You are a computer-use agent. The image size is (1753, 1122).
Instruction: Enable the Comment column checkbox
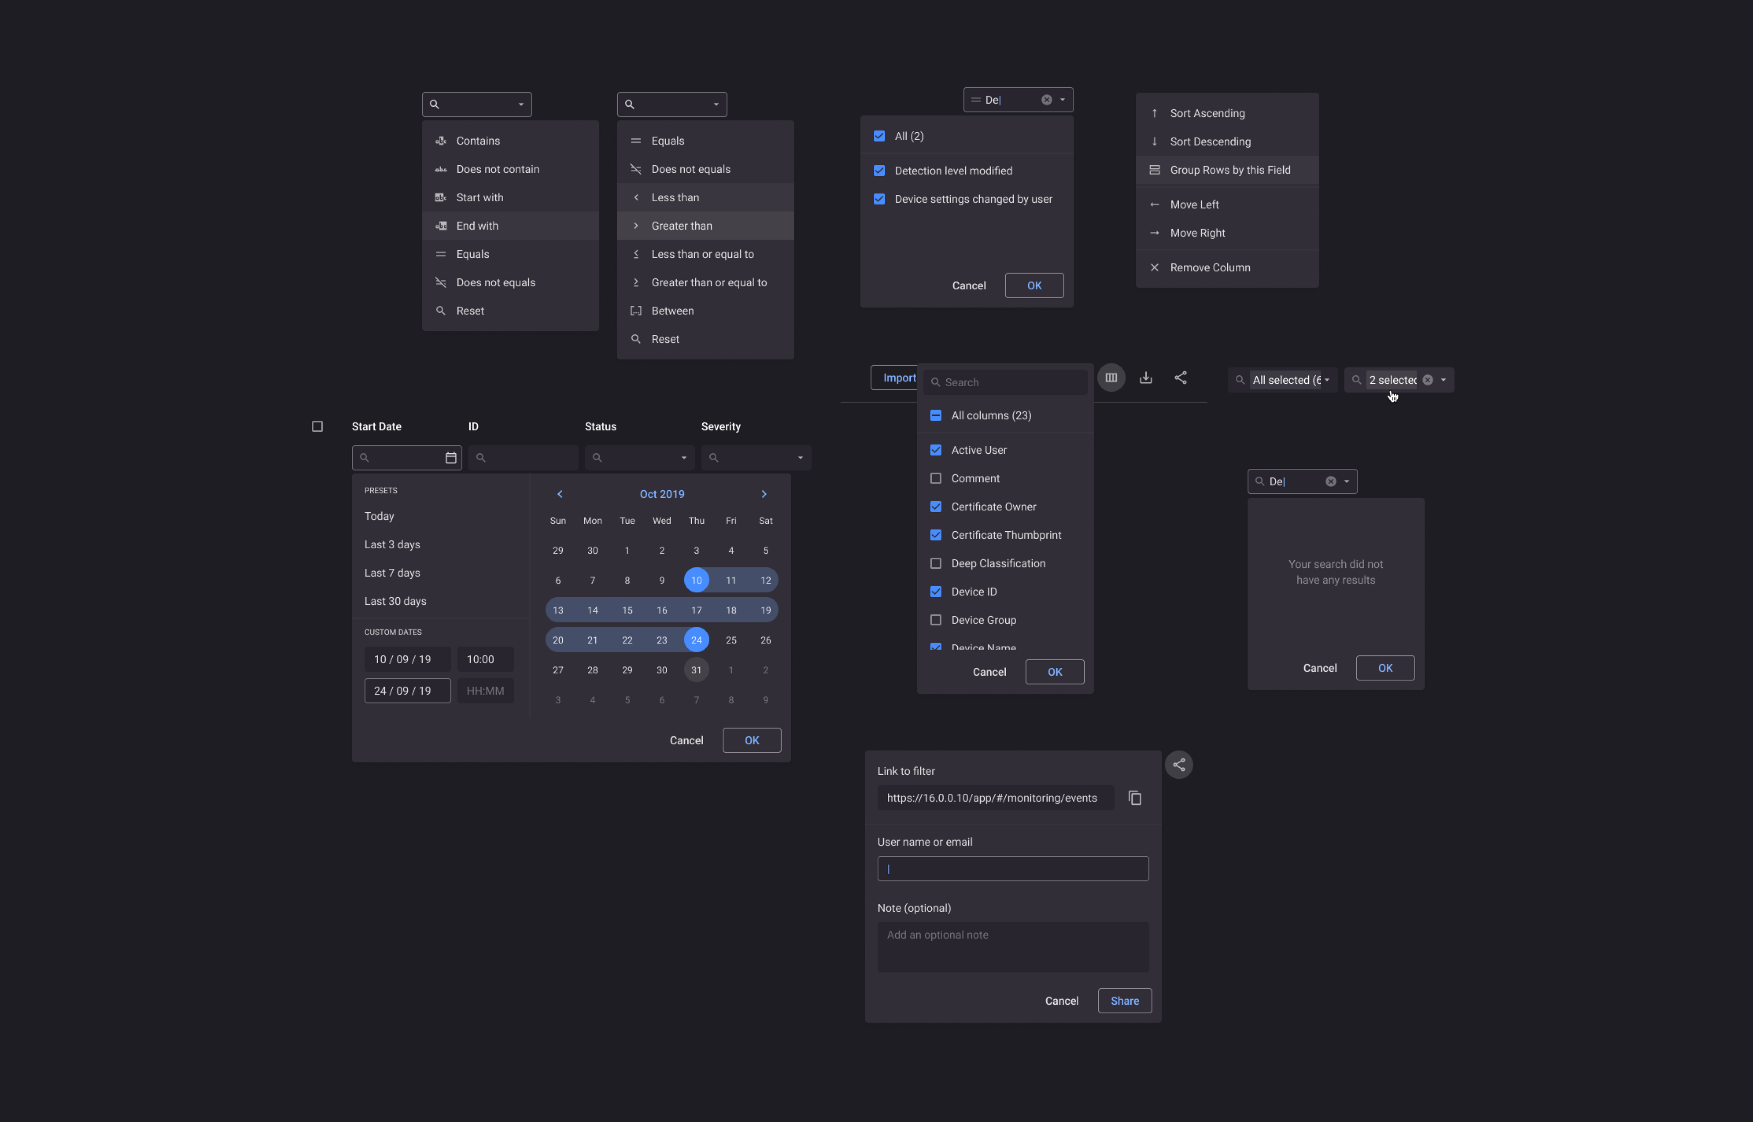tap(935, 479)
